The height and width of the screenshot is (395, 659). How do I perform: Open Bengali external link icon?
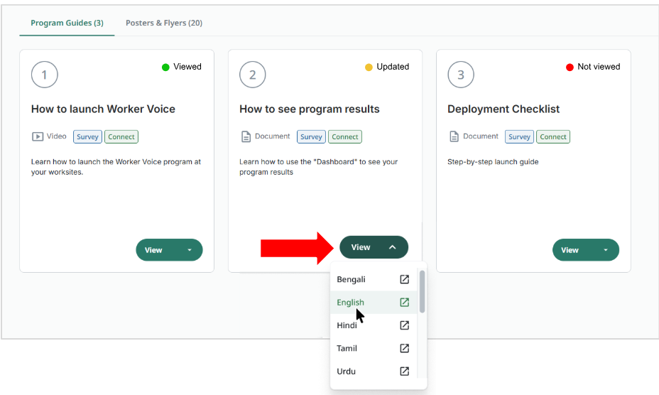tap(404, 279)
